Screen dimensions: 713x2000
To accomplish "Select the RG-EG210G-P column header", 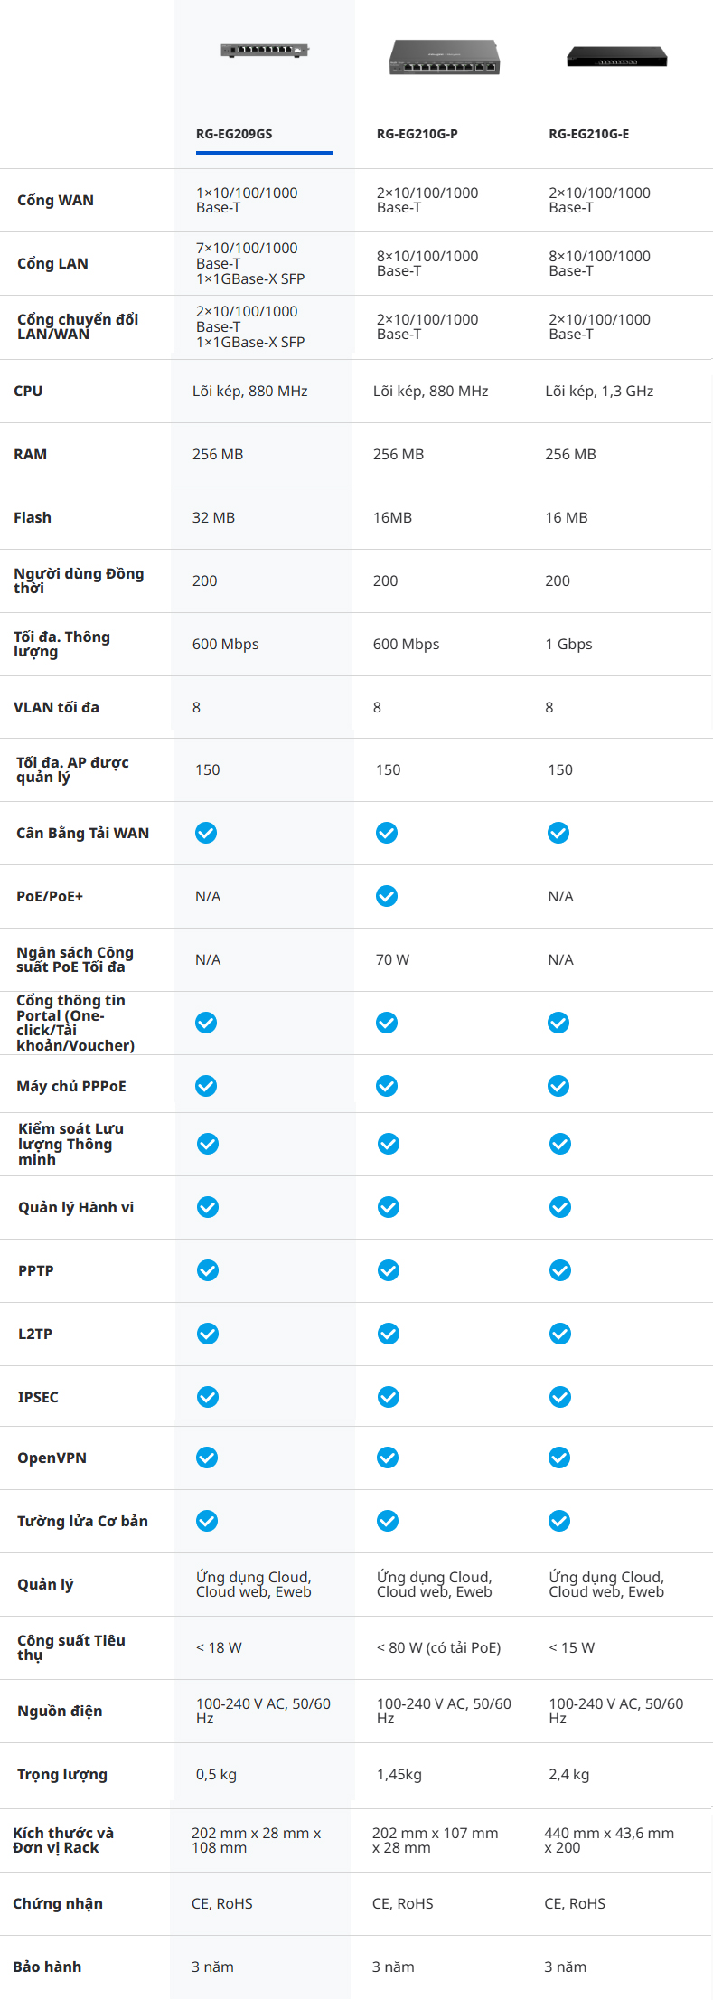I will pos(417,134).
